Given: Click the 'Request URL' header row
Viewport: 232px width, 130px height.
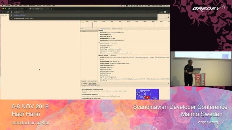Looking at the screenshot, I should pos(112,33).
